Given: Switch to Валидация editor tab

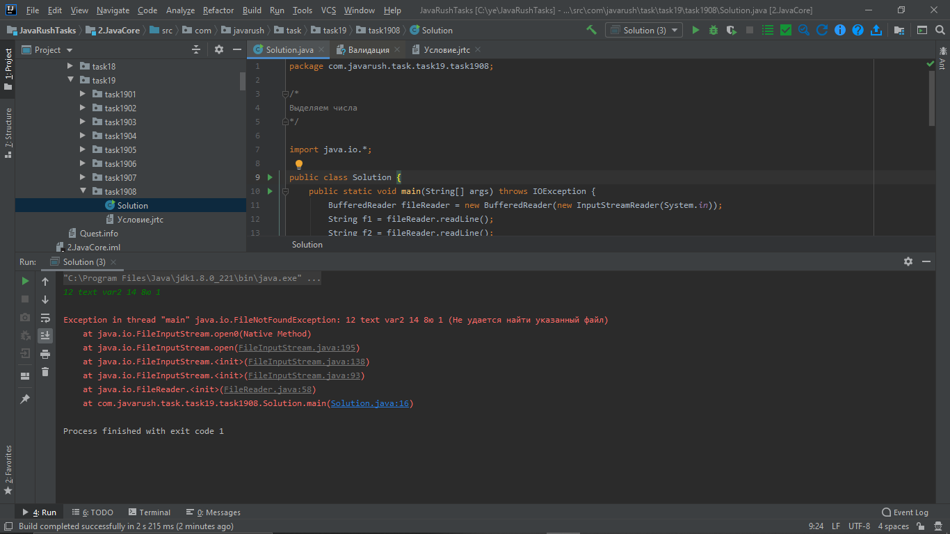Looking at the screenshot, I should (368, 49).
